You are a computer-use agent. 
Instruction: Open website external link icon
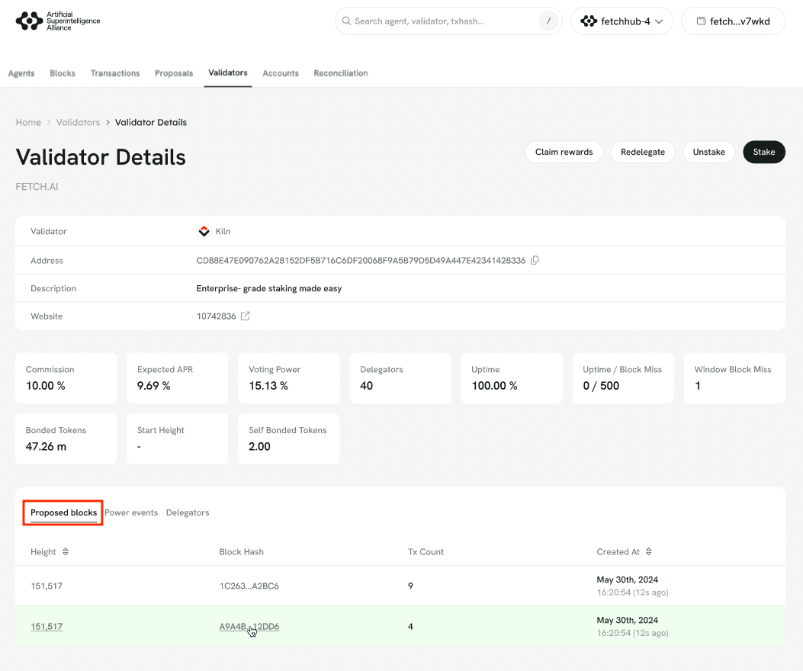pos(245,316)
